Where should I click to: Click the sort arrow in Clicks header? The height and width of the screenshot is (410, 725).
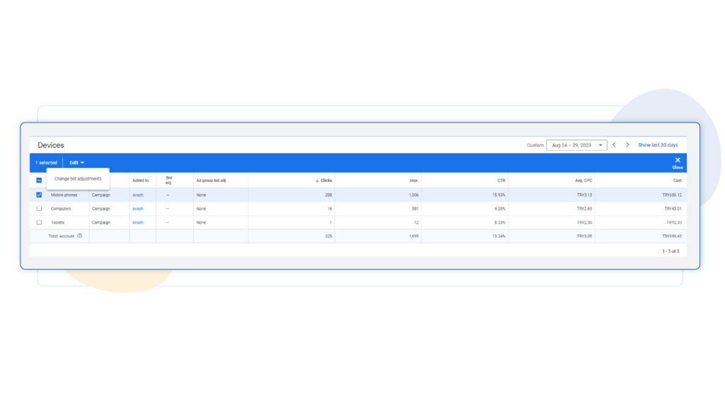coord(317,181)
